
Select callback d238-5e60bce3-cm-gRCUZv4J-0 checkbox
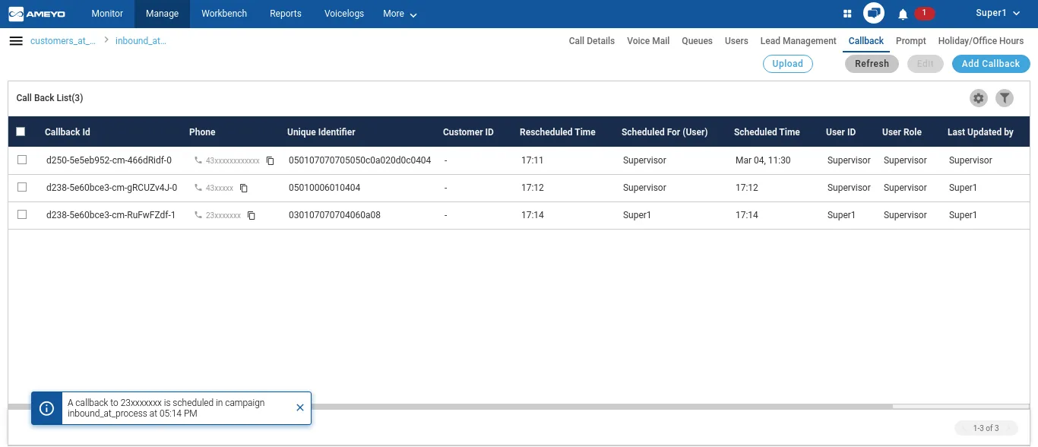22,187
